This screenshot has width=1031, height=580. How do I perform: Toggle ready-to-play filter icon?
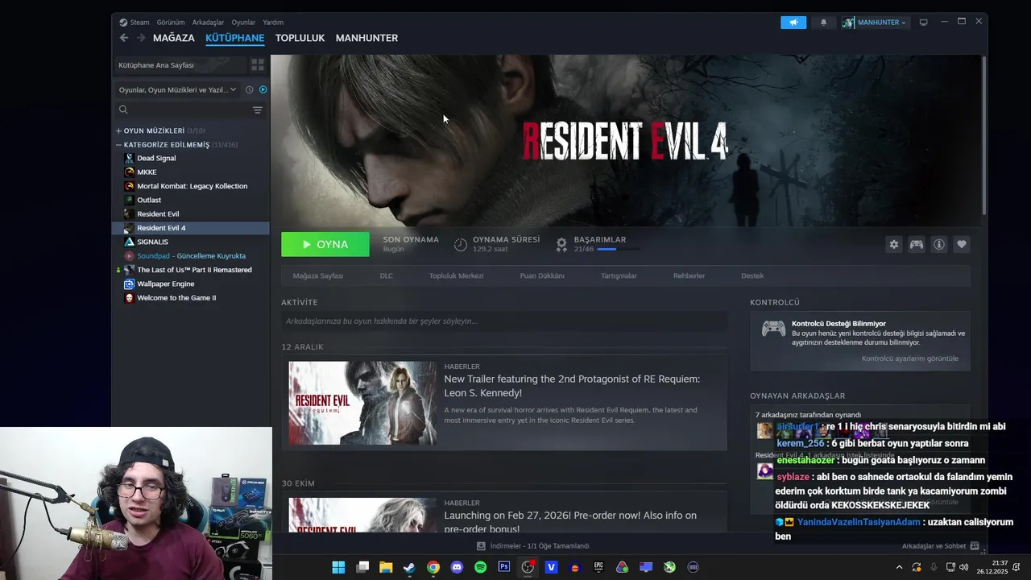click(x=263, y=89)
